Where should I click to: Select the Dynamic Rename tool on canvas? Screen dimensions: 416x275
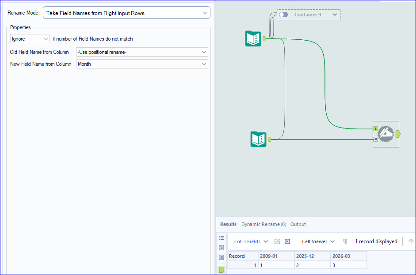click(385, 134)
